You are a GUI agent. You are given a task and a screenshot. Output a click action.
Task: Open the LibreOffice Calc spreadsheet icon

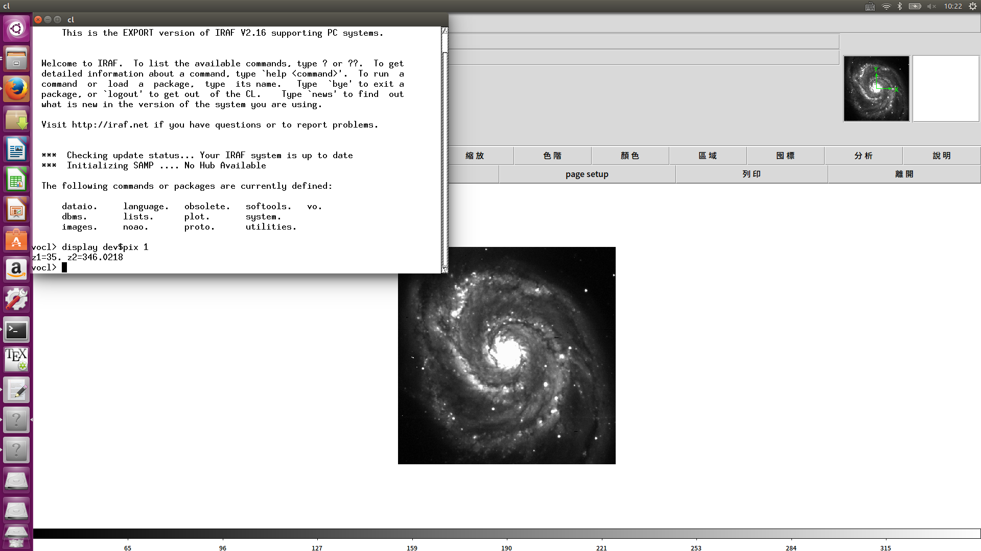click(x=16, y=180)
